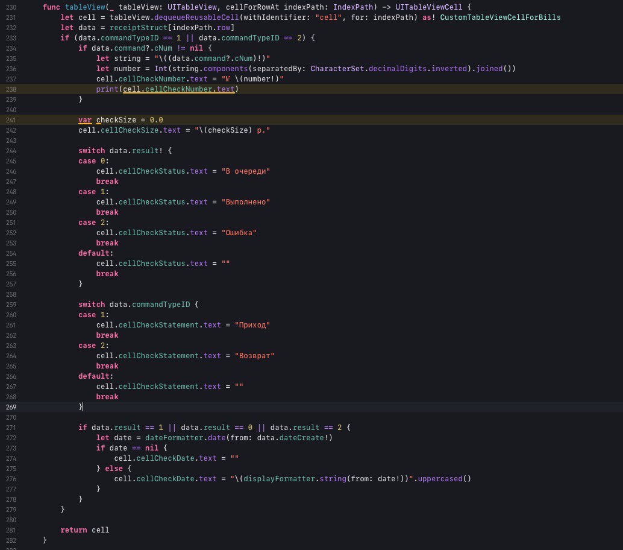Viewport: 623px width, 550px height.
Task: Click the string "Возврат"
Action: 255,356
